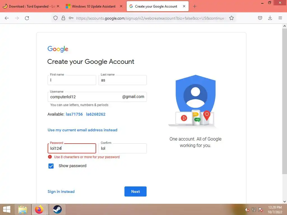Minimize the Firefox window
The width and height of the screenshot is (287, 215).
[x=262, y=3]
